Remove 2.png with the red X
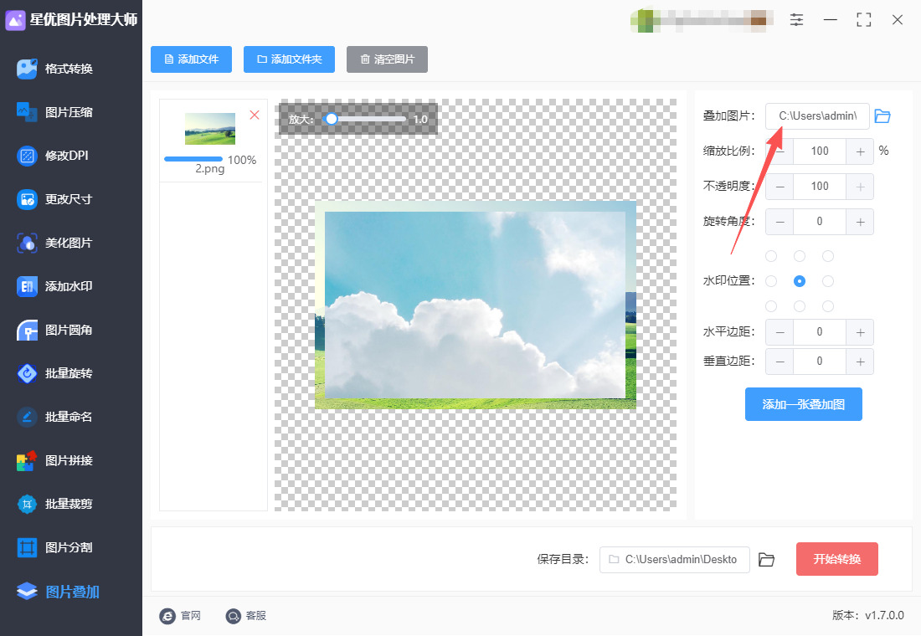Viewport: 921px width, 636px height. pos(255,115)
